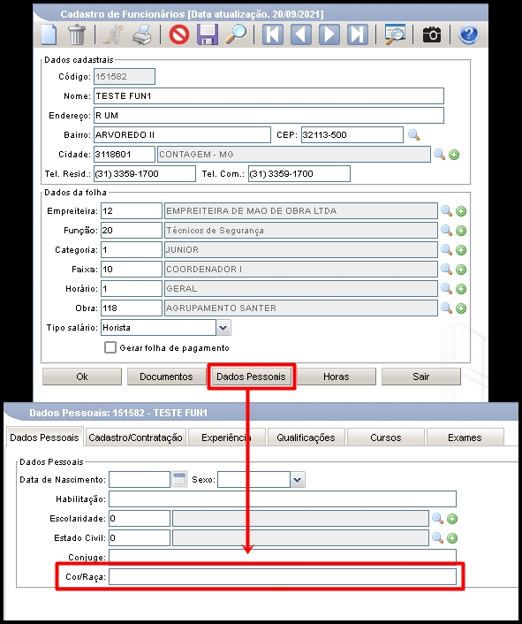Open the Data de Nascimento calendar picker
The height and width of the screenshot is (624, 522).
click(179, 479)
